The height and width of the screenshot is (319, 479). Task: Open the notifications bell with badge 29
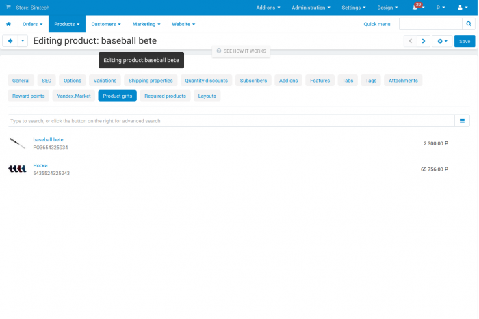point(417,7)
